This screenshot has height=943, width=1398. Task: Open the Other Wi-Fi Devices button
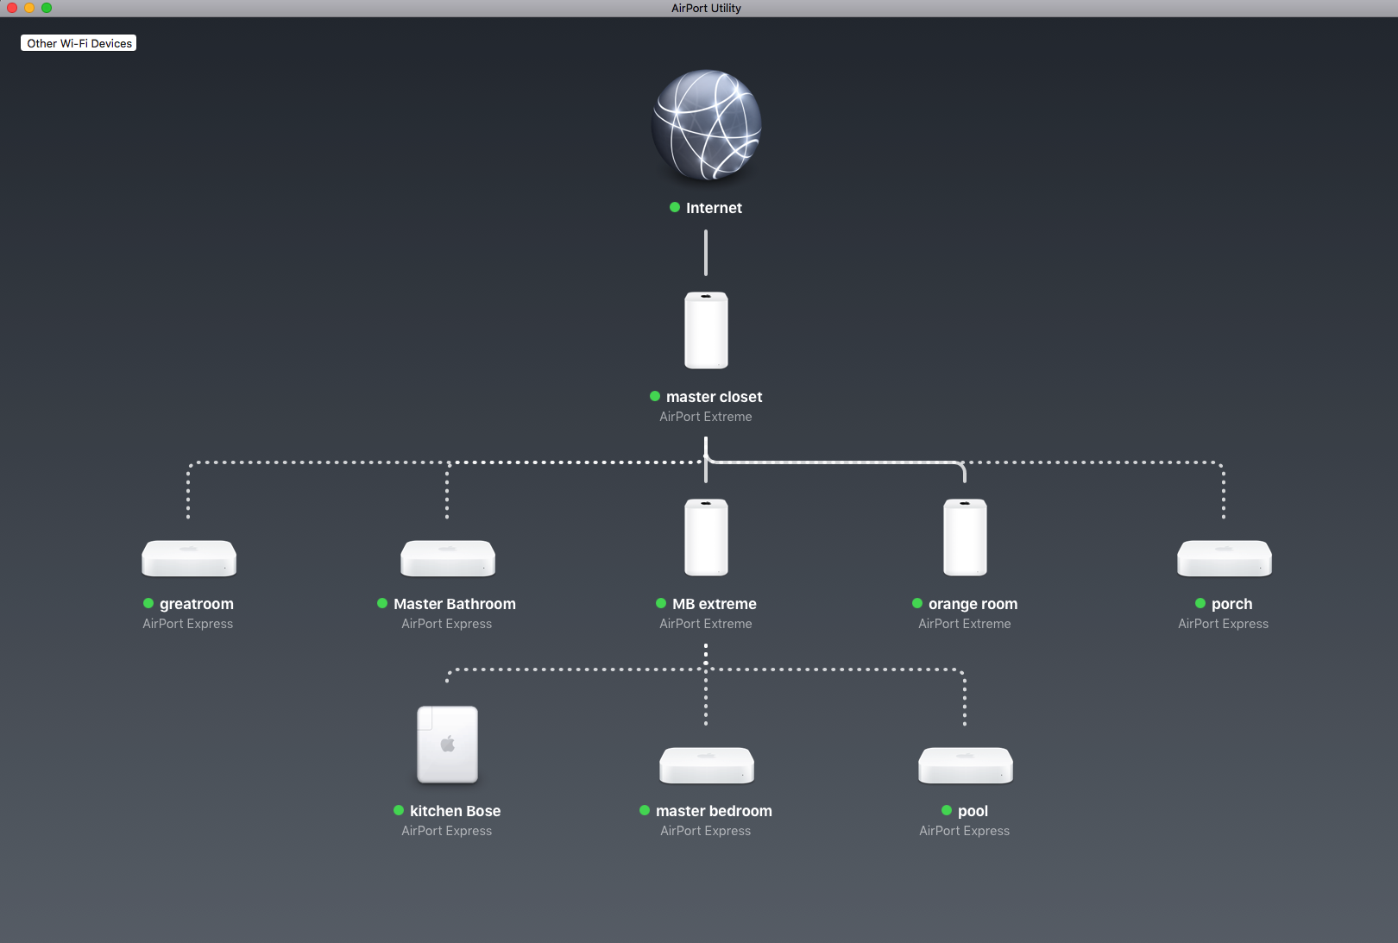(x=79, y=43)
